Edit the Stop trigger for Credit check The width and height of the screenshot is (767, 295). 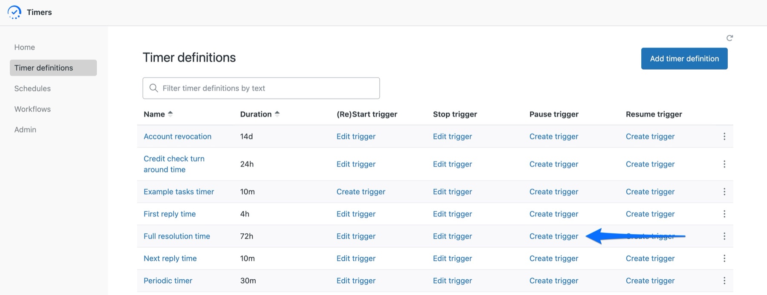(453, 164)
